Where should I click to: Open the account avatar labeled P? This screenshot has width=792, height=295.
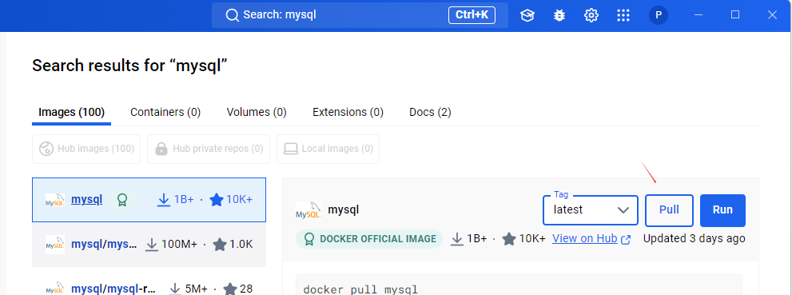click(659, 15)
